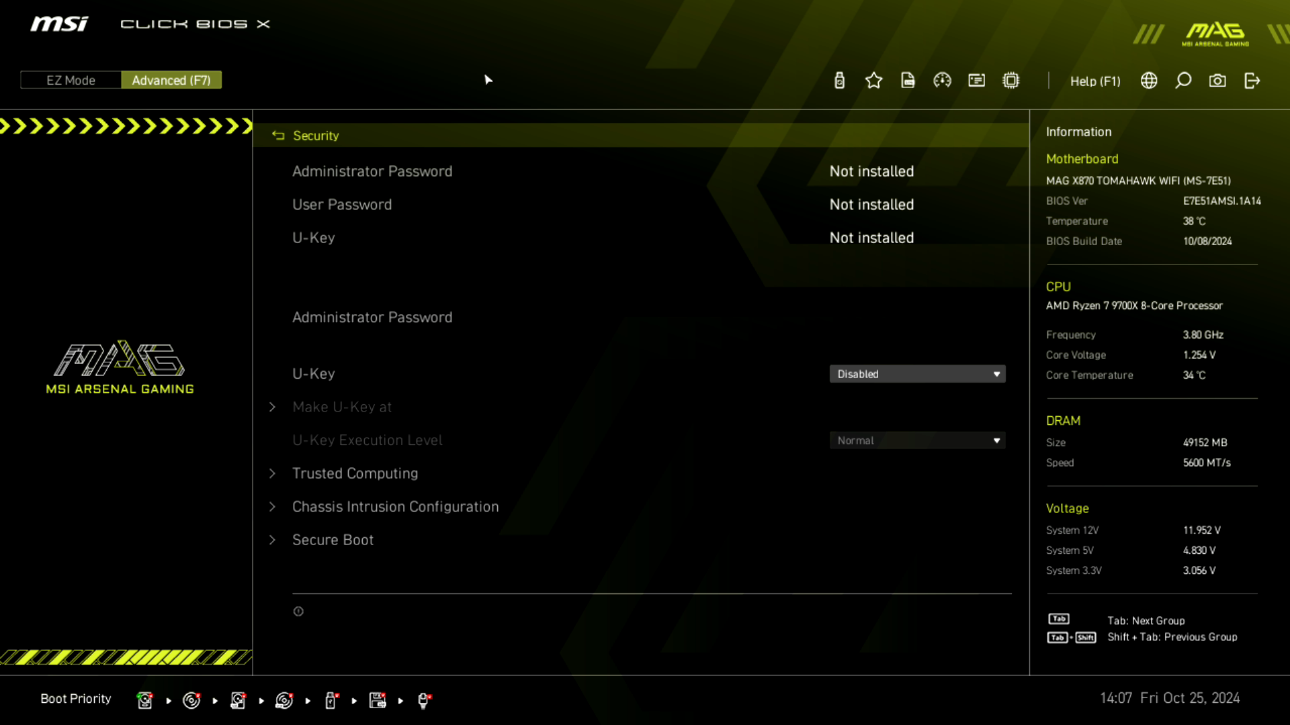
Task: Select the USB key boot priority icon
Action: (x=331, y=700)
